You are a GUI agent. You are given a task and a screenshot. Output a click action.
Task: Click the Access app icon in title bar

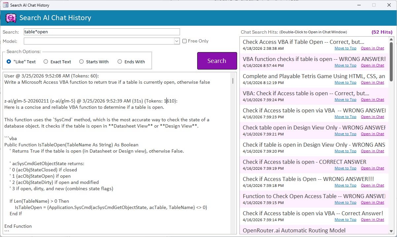click(5, 5)
